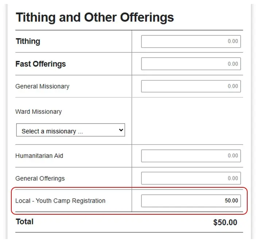Click the Humanitarian Aid label
The image size is (256, 242).
pyautogui.click(x=39, y=156)
